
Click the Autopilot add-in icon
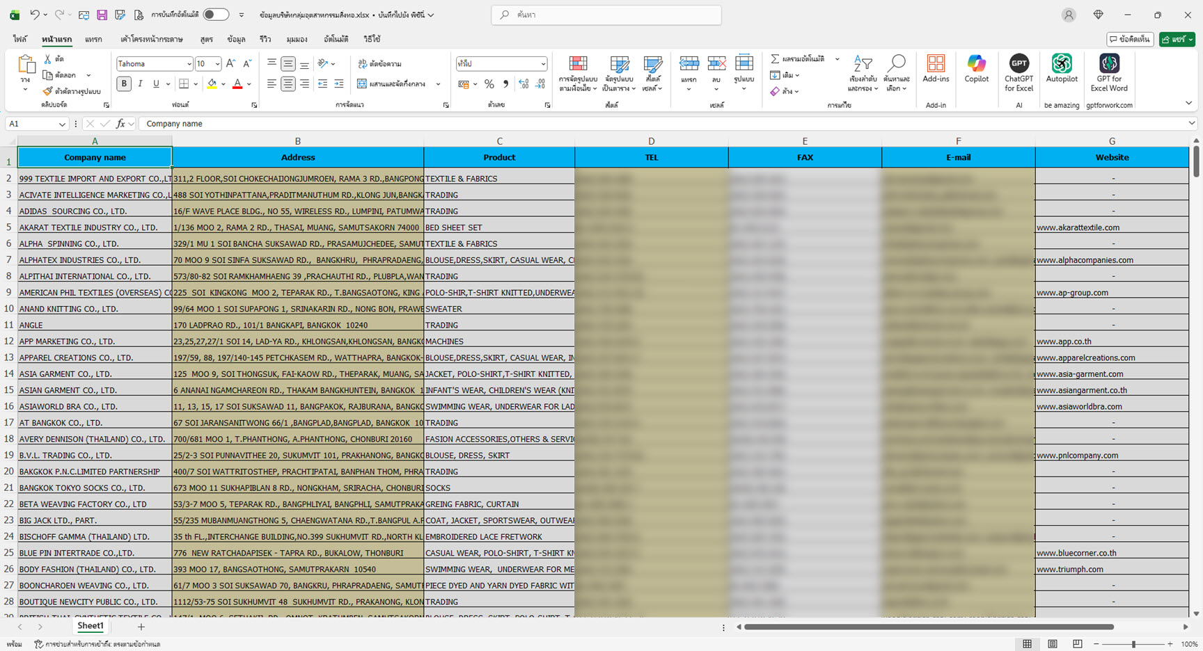[x=1061, y=70]
